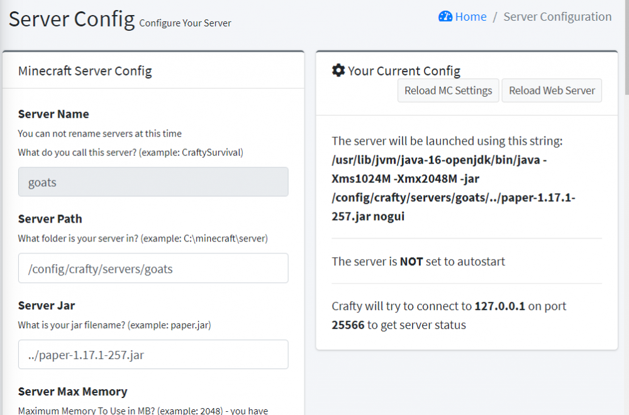Viewport: 629px width, 415px height.
Task: Click the 'What do you call this server?' hint
Action: [131, 152]
